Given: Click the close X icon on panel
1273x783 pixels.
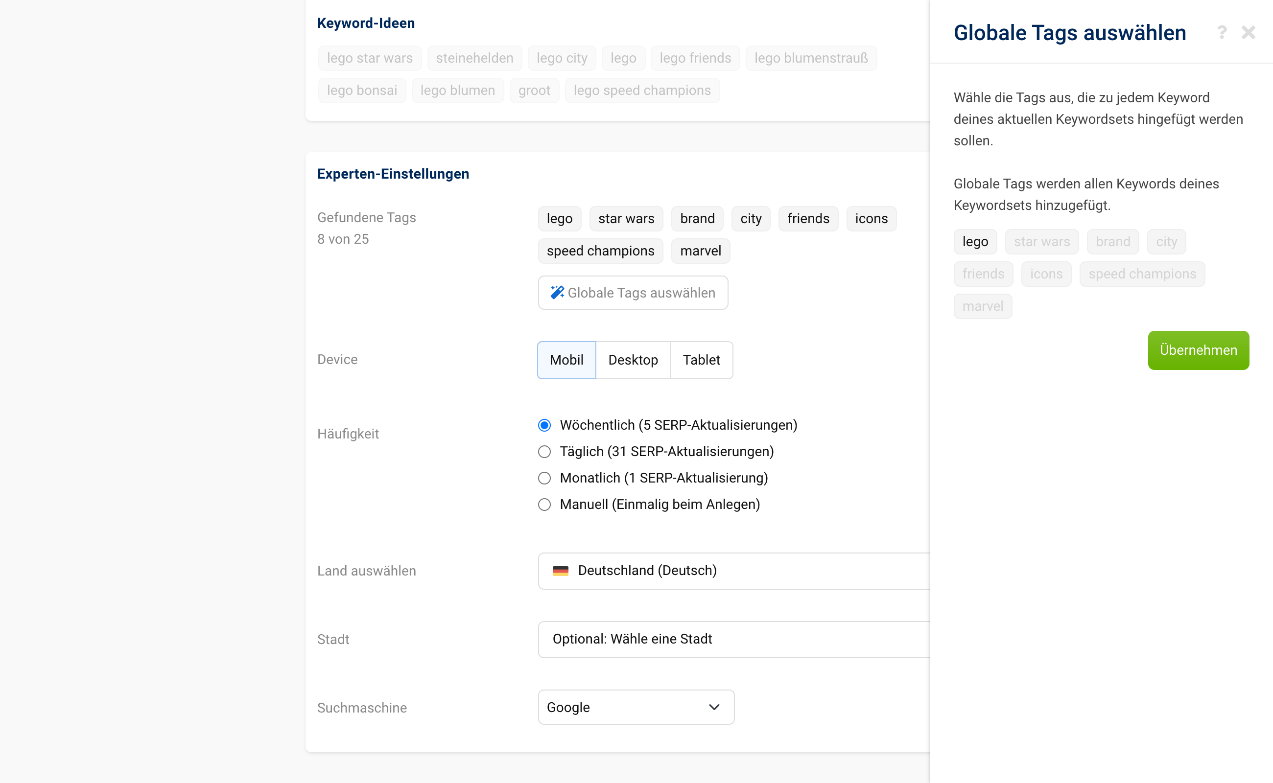Looking at the screenshot, I should (x=1249, y=32).
